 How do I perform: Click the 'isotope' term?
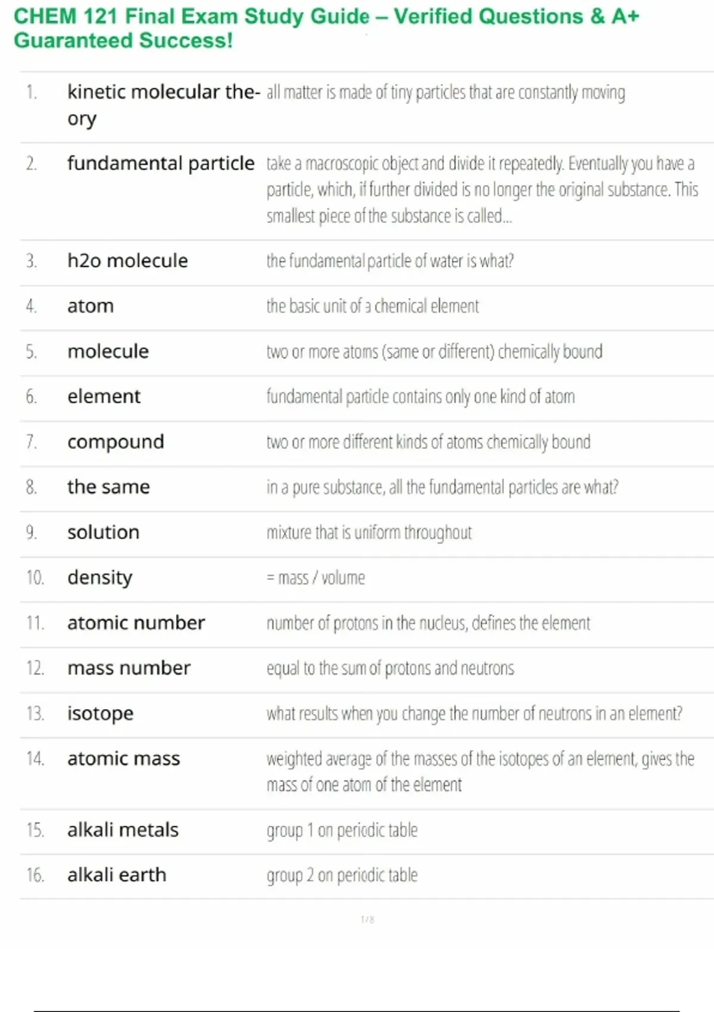100,713
